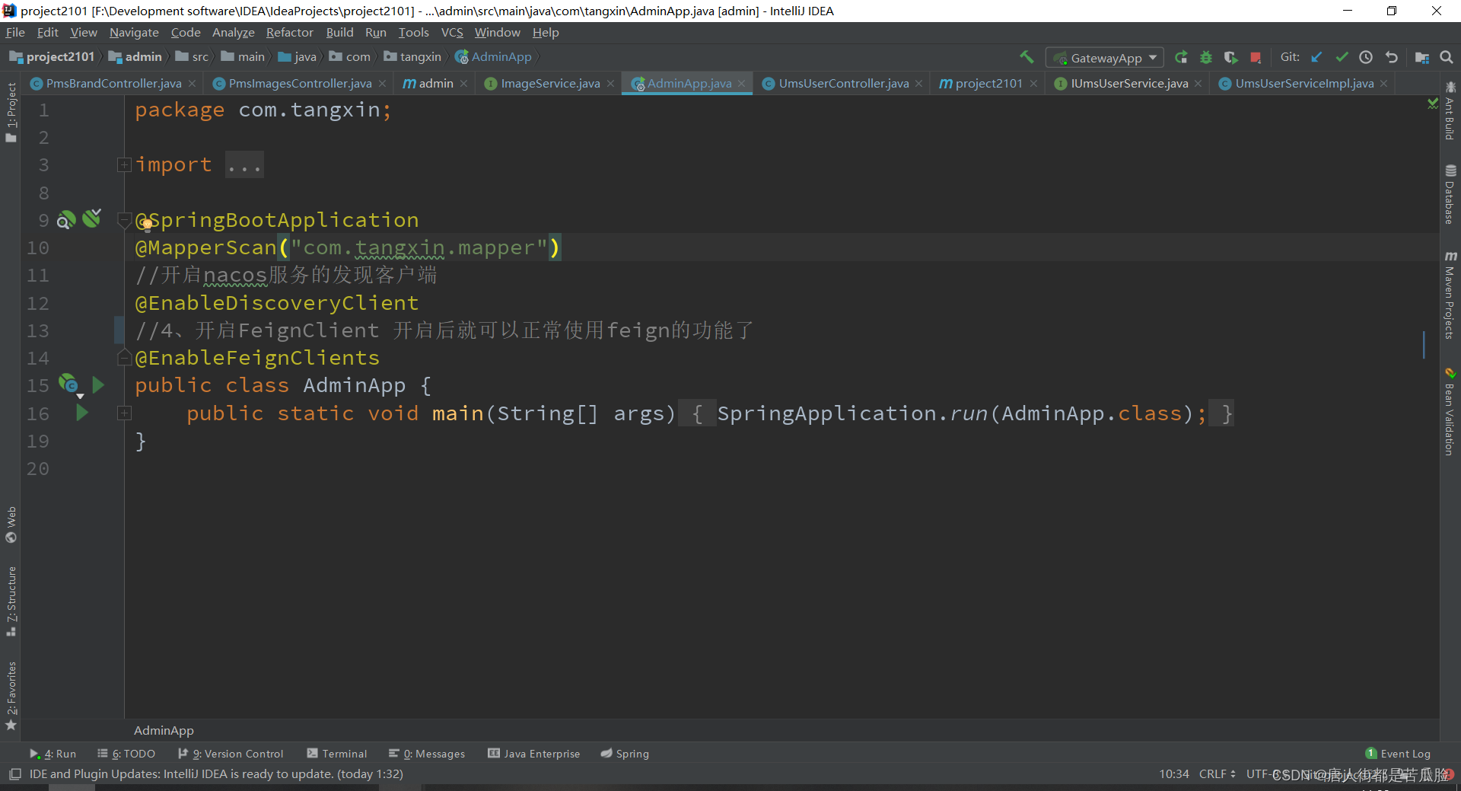Click the tangxin breadcrumb in navigation bar
This screenshot has height=791, width=1461.
[x=412, y=57]
